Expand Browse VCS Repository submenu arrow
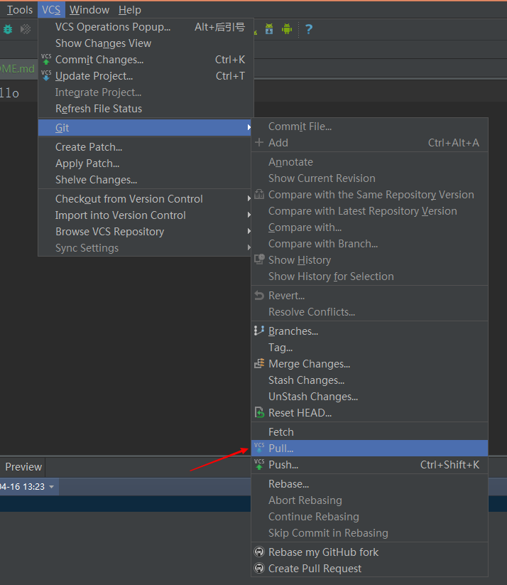Viewport: 507px width, 585px height. [x=249, y=232]
